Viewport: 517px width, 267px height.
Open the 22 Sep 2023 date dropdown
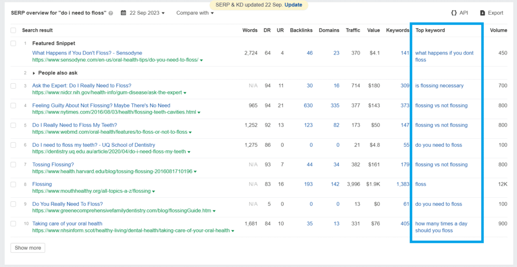click(147, 13)
